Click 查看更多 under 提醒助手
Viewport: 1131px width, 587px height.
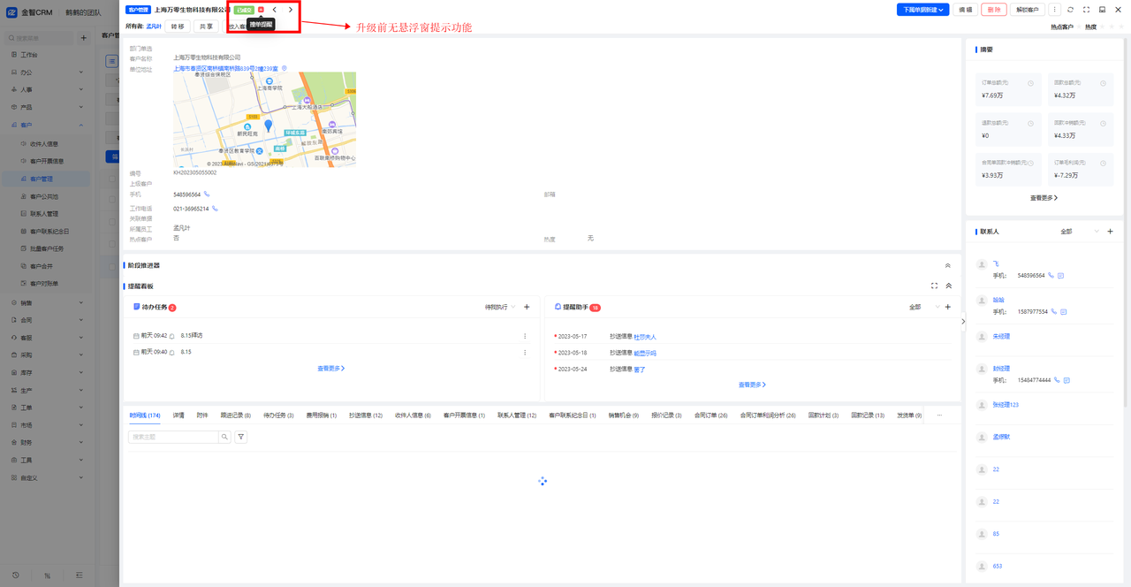[752, 385]
